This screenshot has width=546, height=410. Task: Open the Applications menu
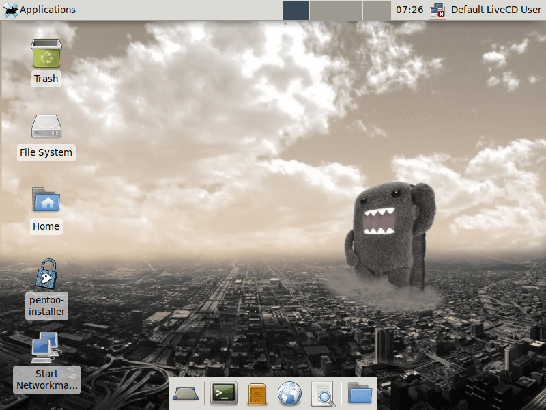(47, 10)
